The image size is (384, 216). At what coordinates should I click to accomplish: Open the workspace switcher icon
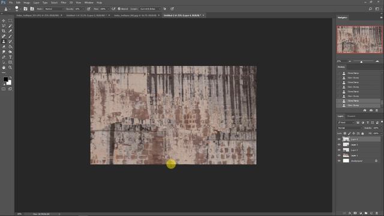pos(377,9)
